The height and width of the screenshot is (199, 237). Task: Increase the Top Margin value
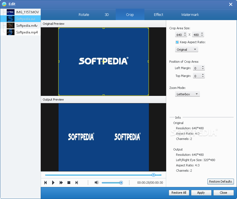pyautogui.click(x=203, y=74)
